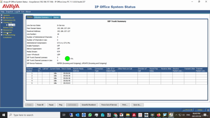This screenshot has height=118, width=210.
Task: Open Outlook from the taskbar
Action: (x=77, y=115)
